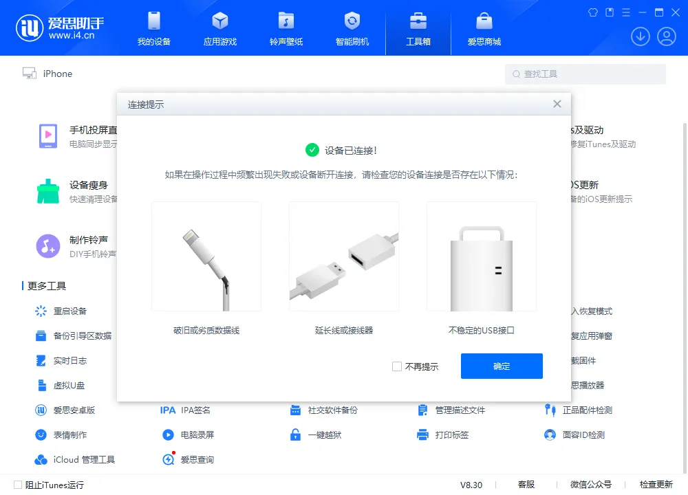Open the 智能刷机 flashing tab

[352, 28]
